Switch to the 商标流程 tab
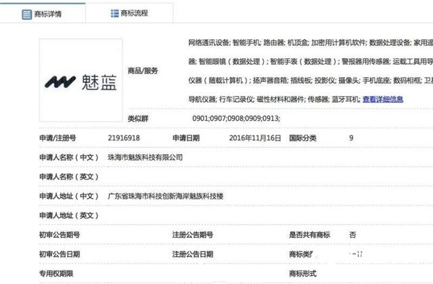The image size is (433, 284). pos(129,13)
